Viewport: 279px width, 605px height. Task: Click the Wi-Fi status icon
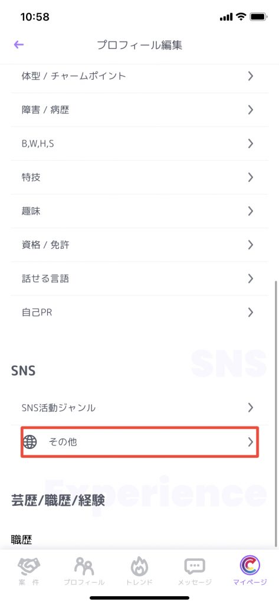tap(241, 17)
